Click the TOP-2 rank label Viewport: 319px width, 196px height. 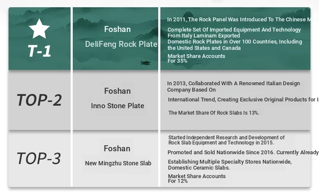(x=39, y=100)
